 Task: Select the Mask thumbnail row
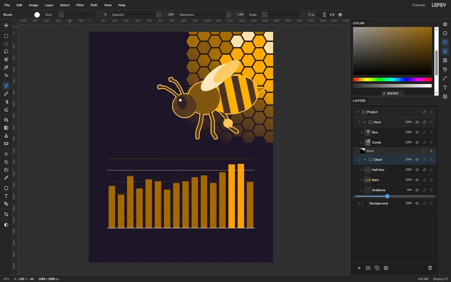(x=395, y=151)
